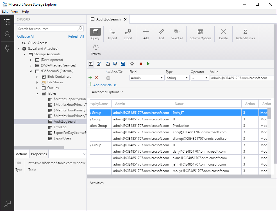Viewport: 277px width, 211px height.
Task: Open Column Options
Action: (x=200, y=32)
